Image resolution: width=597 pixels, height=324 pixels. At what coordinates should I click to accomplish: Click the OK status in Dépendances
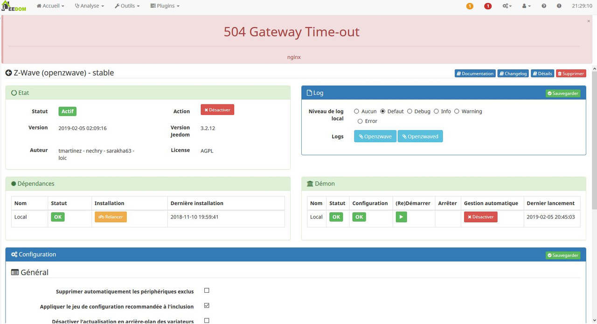(x=58, y=217)
